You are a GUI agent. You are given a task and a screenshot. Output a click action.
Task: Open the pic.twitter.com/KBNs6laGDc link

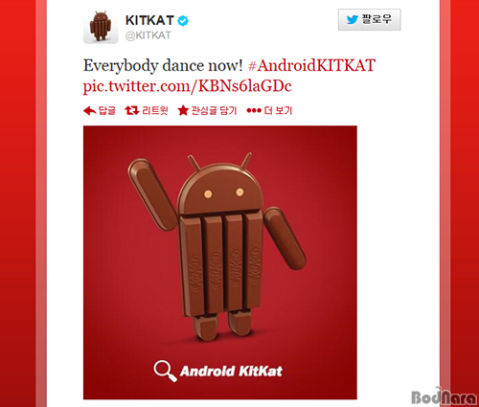pos(188,86)
